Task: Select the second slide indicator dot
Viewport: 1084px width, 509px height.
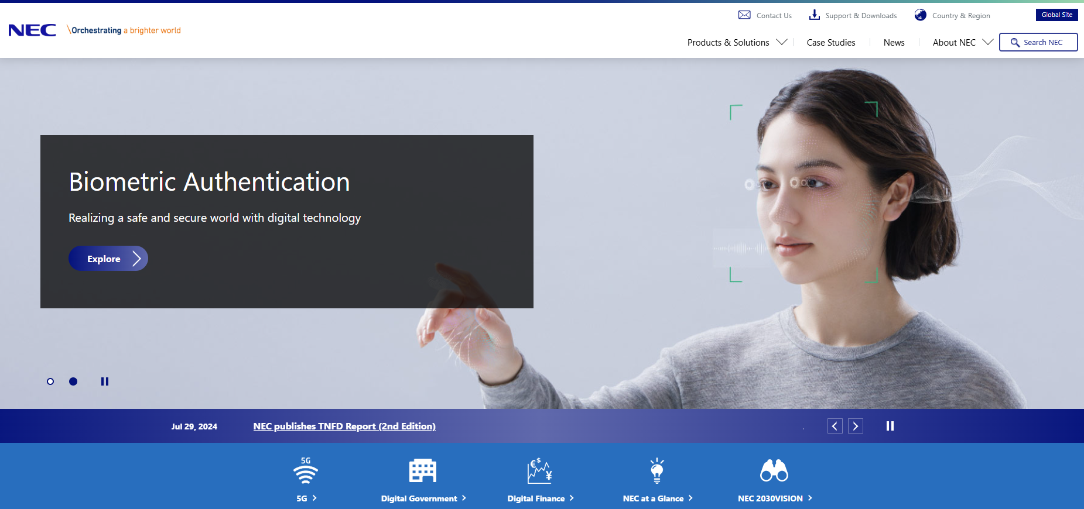Action: click(73, 381)
